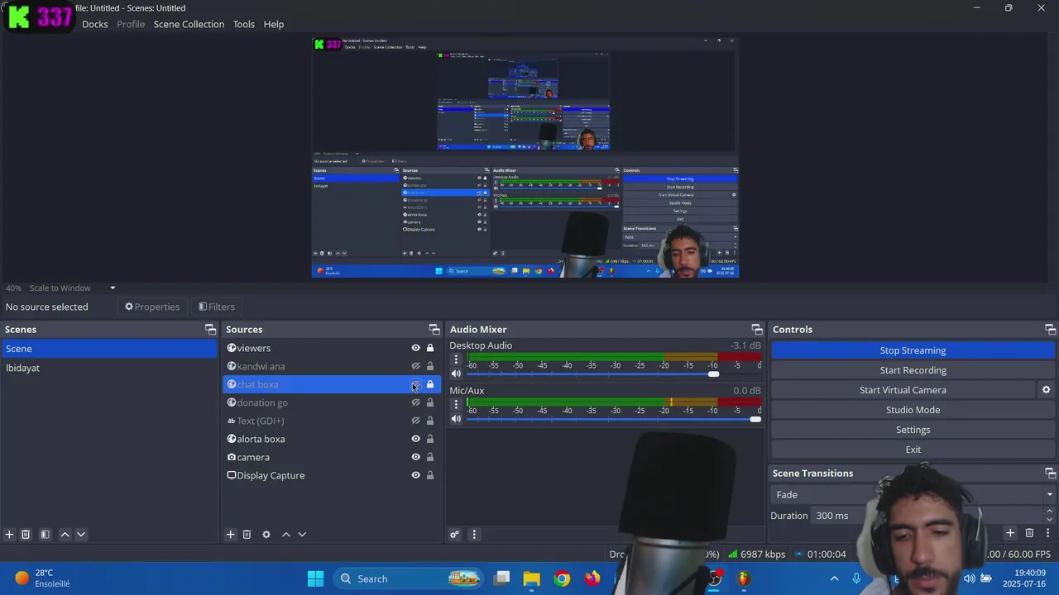Move source down in Sources toolbar
1059x595 pixels.
click(x=302, y=535)
